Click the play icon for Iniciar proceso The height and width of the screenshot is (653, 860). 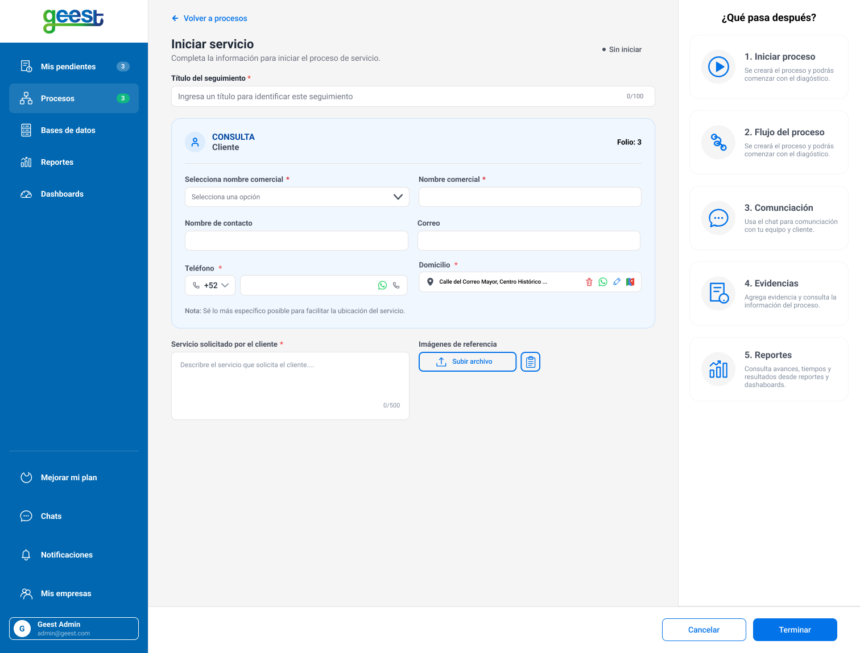(718, 66)
